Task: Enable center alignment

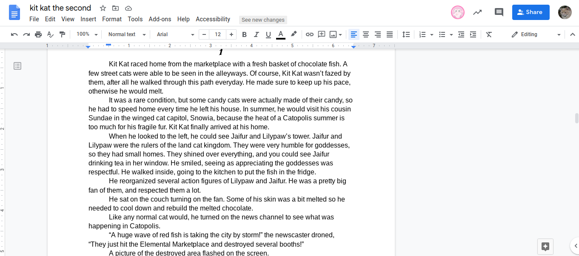Action: 365,34
